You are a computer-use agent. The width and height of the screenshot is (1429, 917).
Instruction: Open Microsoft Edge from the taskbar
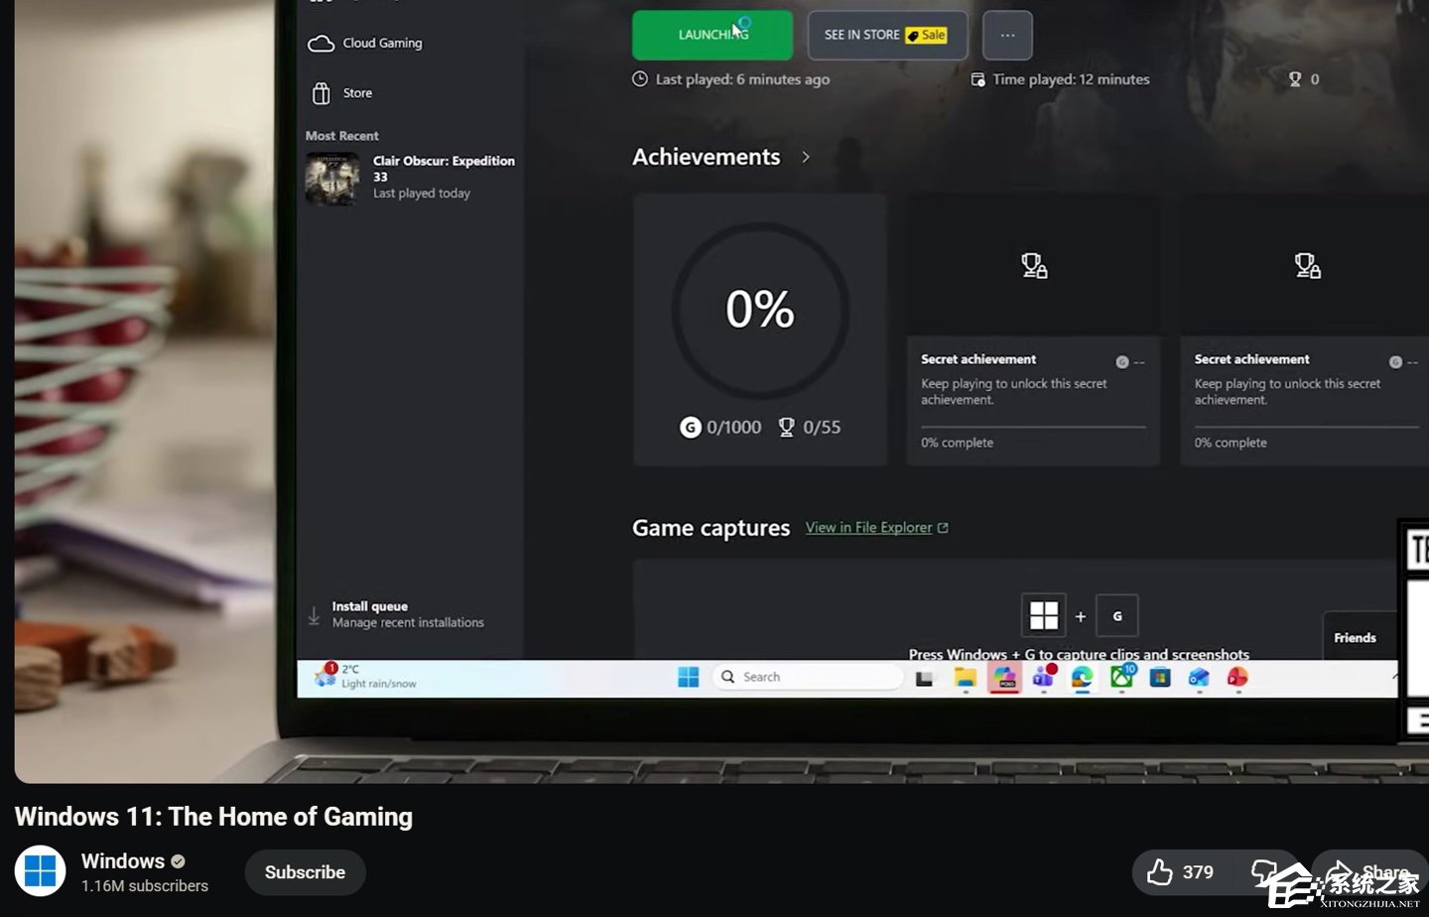point(1082,678)
